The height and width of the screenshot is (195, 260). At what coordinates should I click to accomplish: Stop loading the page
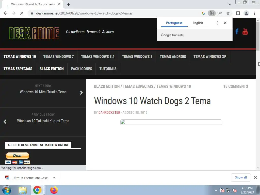(x=22, y=13)
